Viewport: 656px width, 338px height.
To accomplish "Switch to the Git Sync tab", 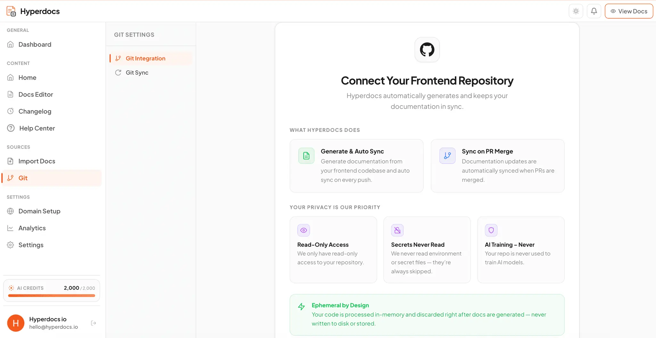I will pos(151,73).
